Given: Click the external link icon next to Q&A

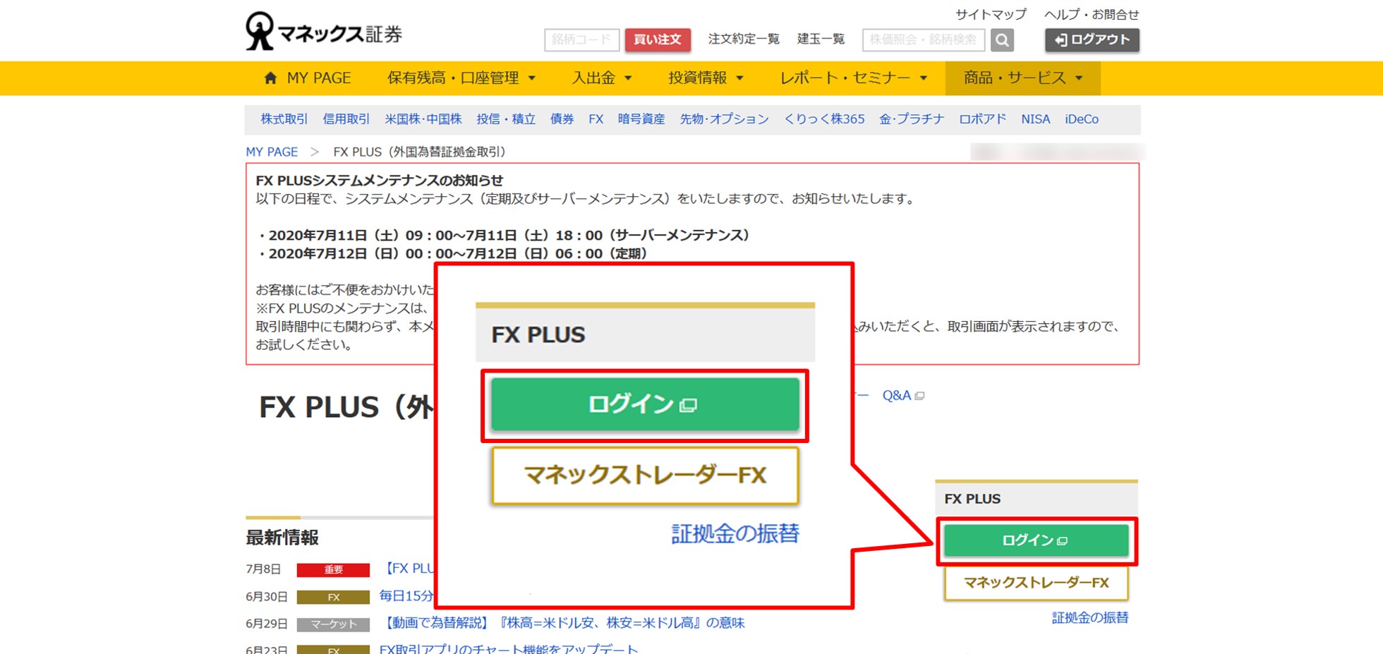Looking at the screenshot, I should click(x=919, y=396).
